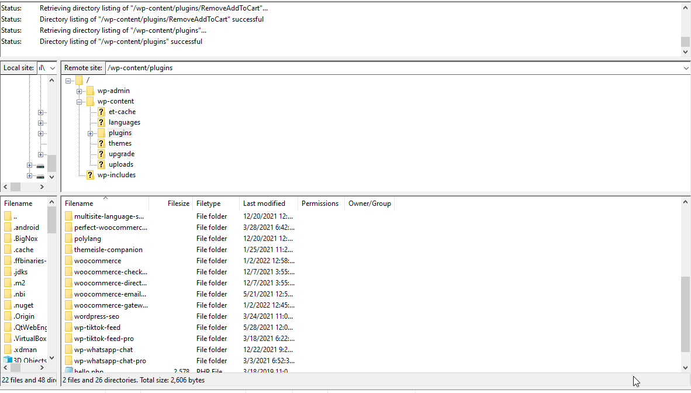Select the .BigNox local folder
This screenshot has height=393, width=691.
(x=26, y=239)
